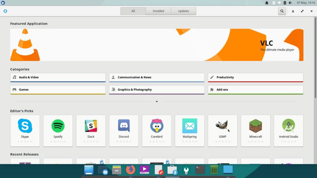The height and width of the screenshot is (178, 317).
Task: Click the blue window icon at dock's left end
Action: pyautogui.click(x=89, y=170)
